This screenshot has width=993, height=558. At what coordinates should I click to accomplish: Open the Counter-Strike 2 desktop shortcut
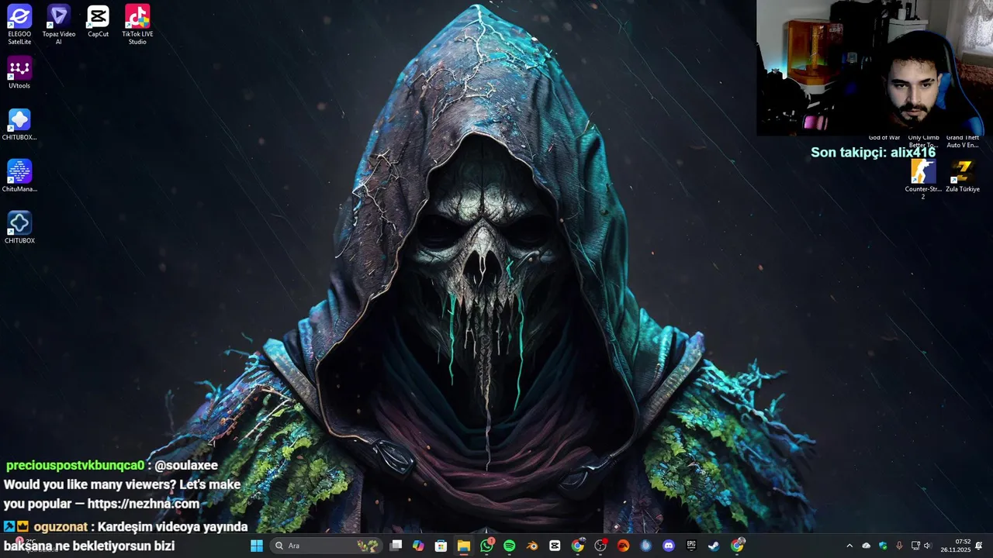[923, 180]
